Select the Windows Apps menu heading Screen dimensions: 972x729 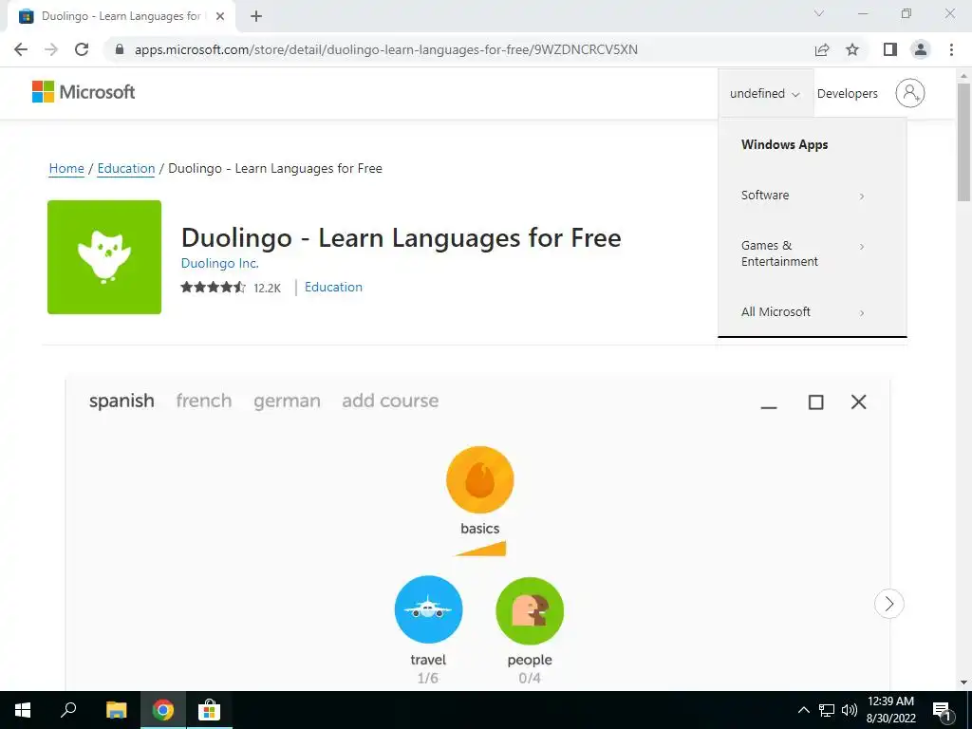coord(784,144)
